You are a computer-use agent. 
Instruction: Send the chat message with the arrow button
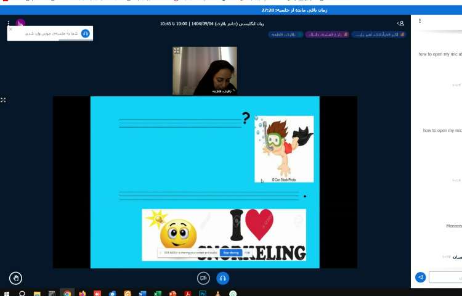420,277
